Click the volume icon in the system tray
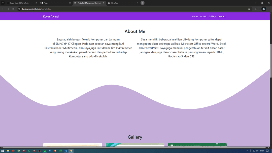The width and height of the screenshot is (272, 153). click(257, 151)
